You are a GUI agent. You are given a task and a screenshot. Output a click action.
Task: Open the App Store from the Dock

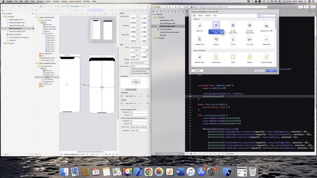201,172
